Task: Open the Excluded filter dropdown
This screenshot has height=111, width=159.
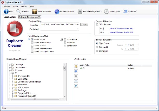Action: click(x=78, y=29)
